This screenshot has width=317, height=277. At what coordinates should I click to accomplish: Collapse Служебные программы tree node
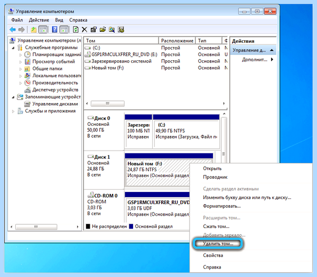click(13, 48)
